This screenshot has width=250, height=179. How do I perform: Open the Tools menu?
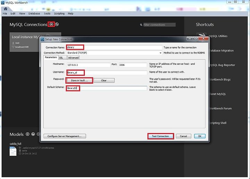click(47, 14)
